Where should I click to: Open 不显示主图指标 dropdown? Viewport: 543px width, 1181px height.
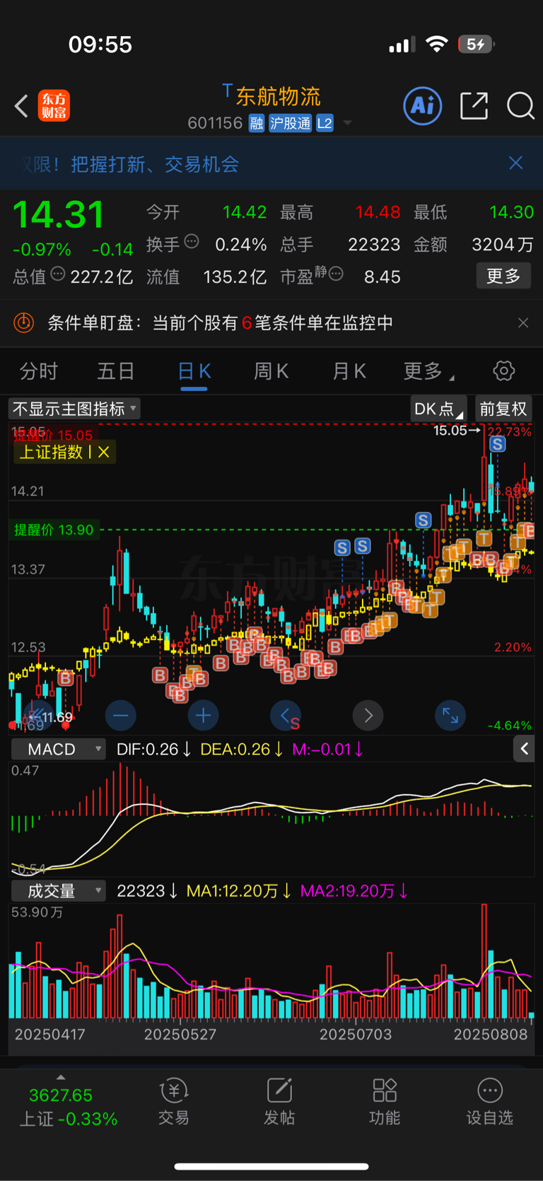74,409
